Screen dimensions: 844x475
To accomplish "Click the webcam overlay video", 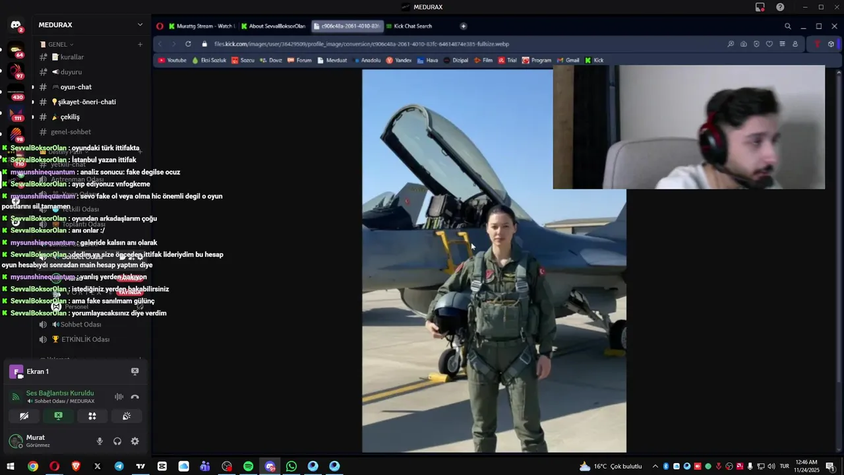I will (689, 127).
